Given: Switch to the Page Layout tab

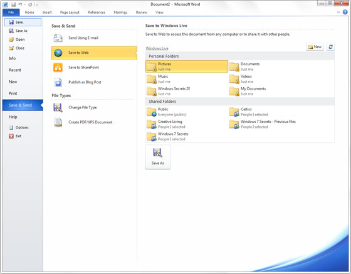Looking at the screenshot, I should (x=70, y=13).
